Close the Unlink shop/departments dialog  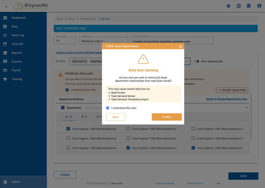180,46
